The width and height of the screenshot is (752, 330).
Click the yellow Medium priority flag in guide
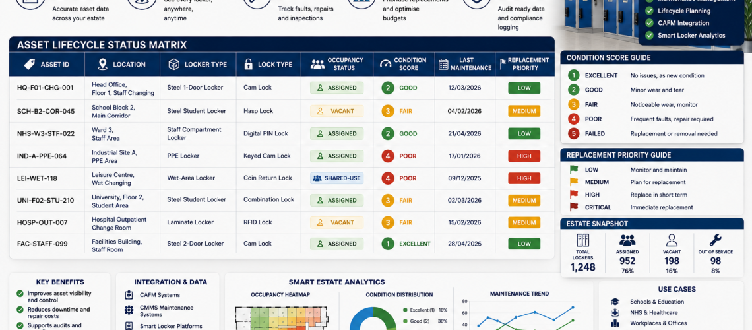tap(574, 181)
